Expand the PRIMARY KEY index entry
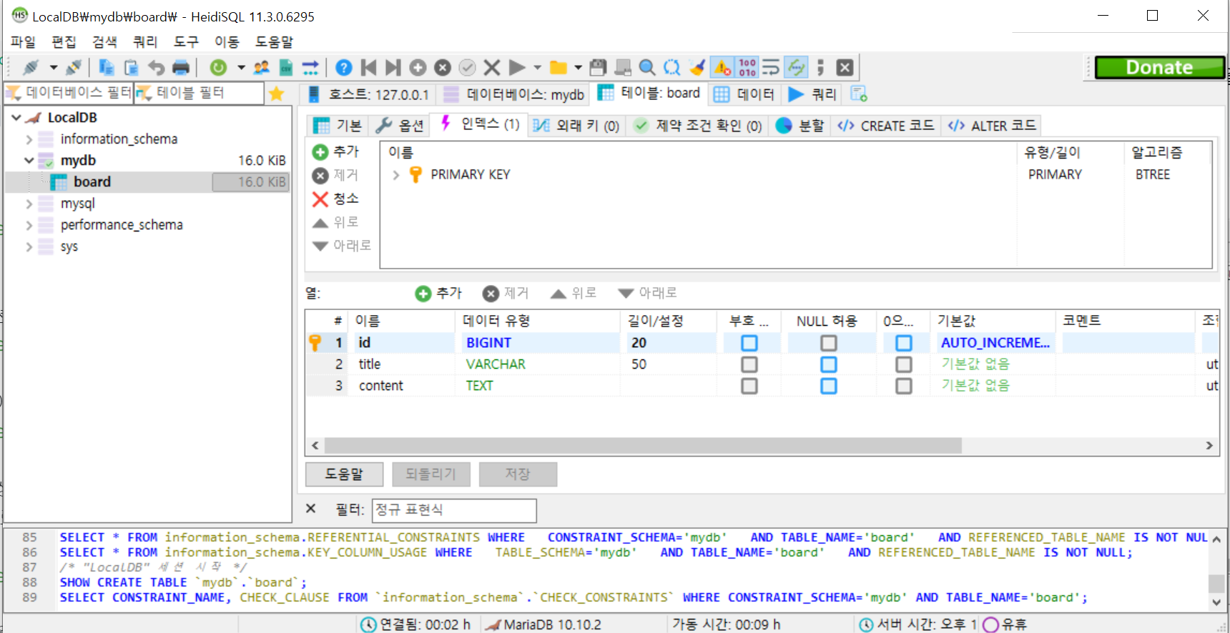This screenshot has height=633, width=1230. [x=396, y=174]
